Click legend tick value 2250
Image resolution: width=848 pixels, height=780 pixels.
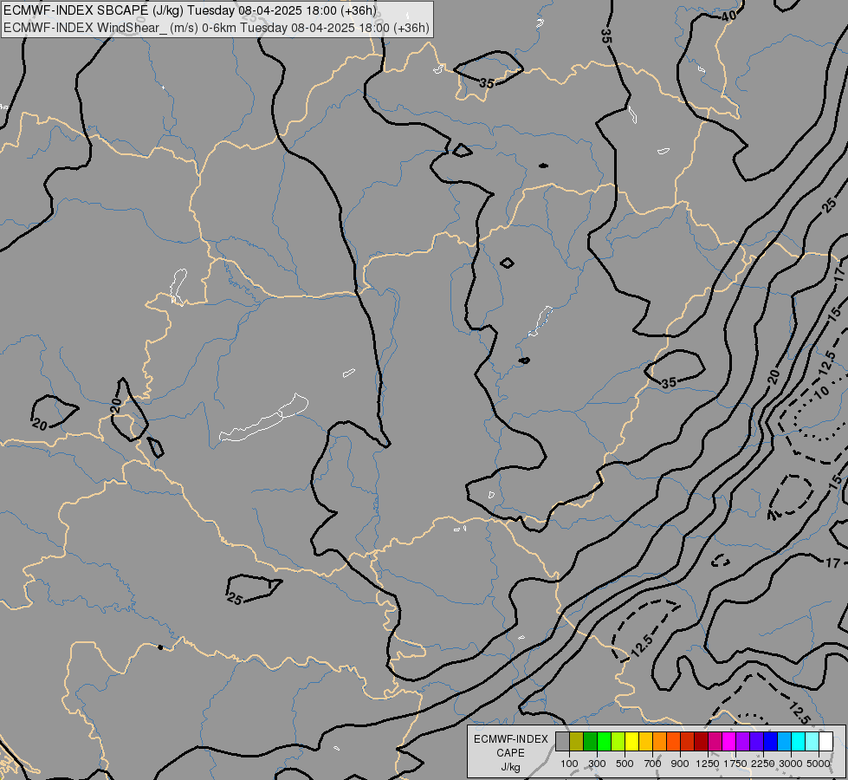pyautogui.click(x=763, y=764)
